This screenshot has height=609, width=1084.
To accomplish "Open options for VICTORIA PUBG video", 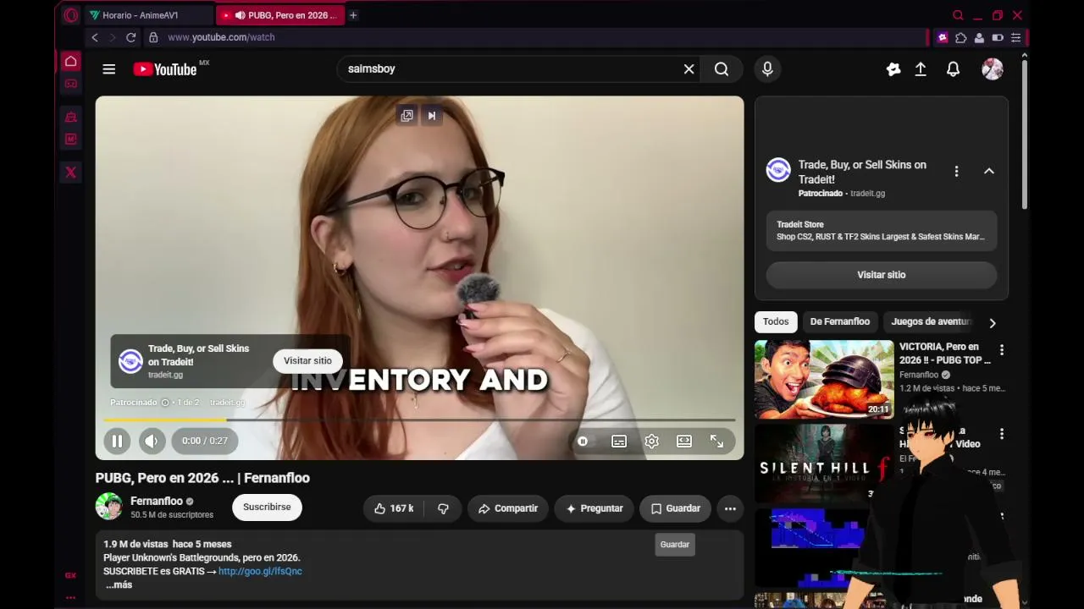I will click(x=1002, y=349).
